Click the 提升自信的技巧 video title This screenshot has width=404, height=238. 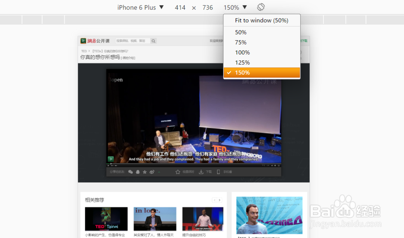[x=194, y=235]
